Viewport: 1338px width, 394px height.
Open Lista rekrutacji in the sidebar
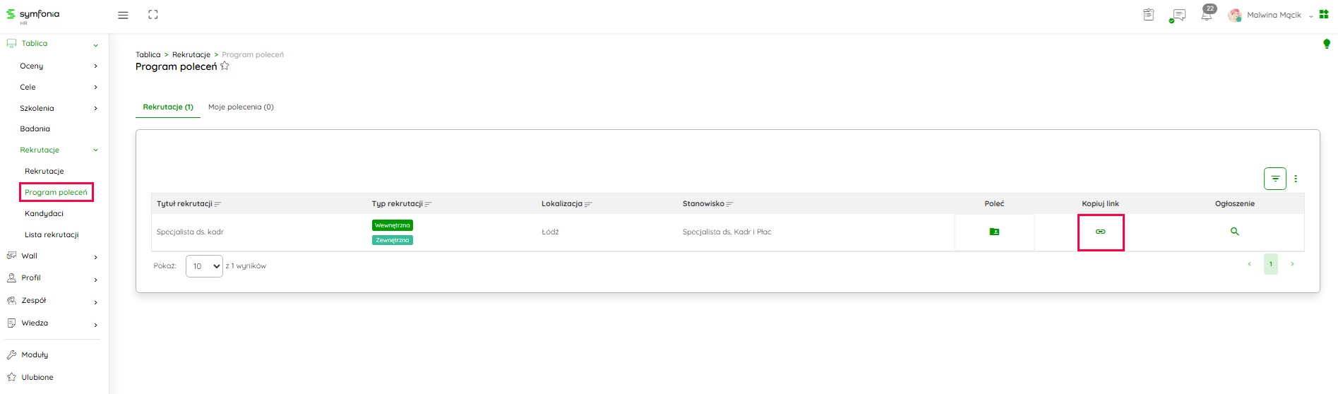pyautogui.click(x=52, y=234)
